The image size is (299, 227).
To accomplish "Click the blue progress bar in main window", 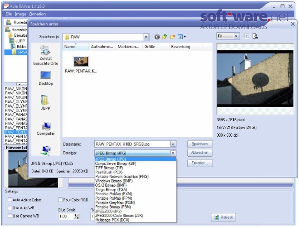I will coord(181,186).
